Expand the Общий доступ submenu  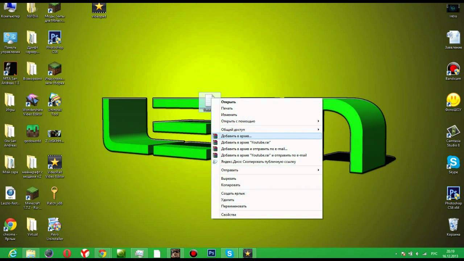pyautogui.click(x=267, y=129)
